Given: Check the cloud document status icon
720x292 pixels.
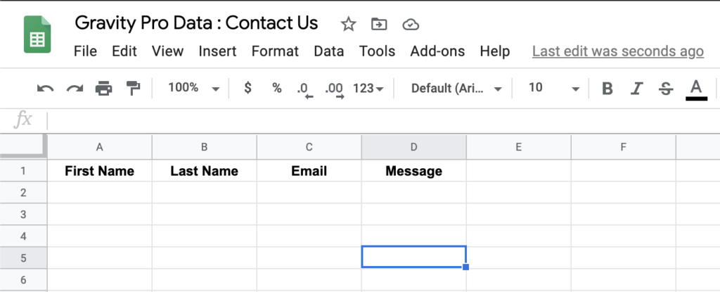Looking at the screenshot, I should [x=411, y=25].
